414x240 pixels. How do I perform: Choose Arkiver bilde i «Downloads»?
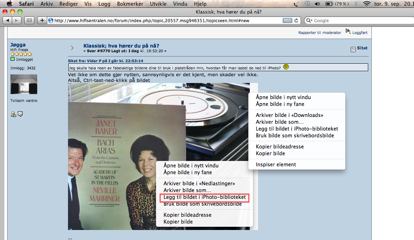pos(289,115)
